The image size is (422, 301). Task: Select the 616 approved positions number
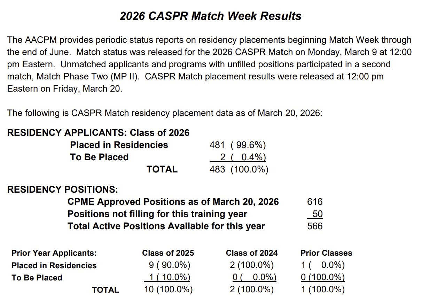(x=315, y=202)
